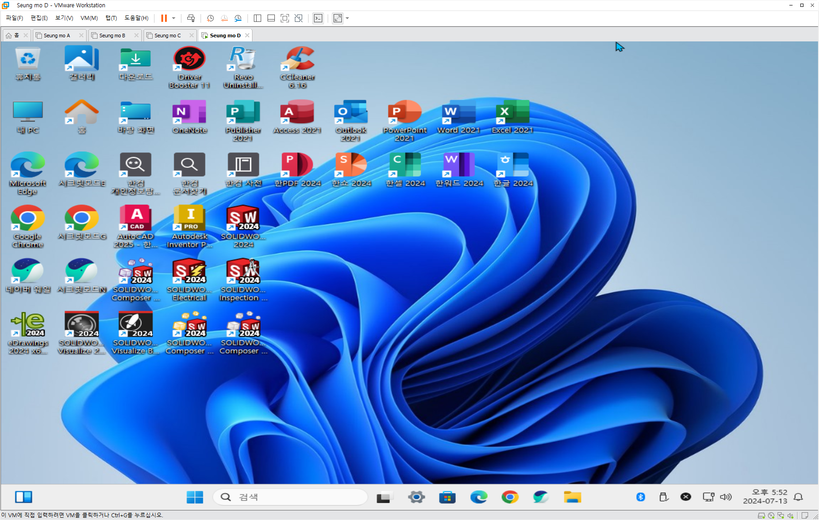Select the 네이버 웨일 desktop icon

coord(28,276)
